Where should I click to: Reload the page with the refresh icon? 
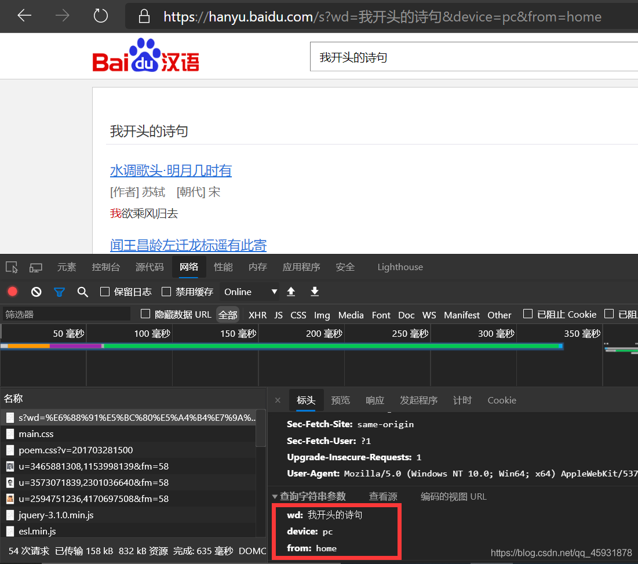(100, 16)
